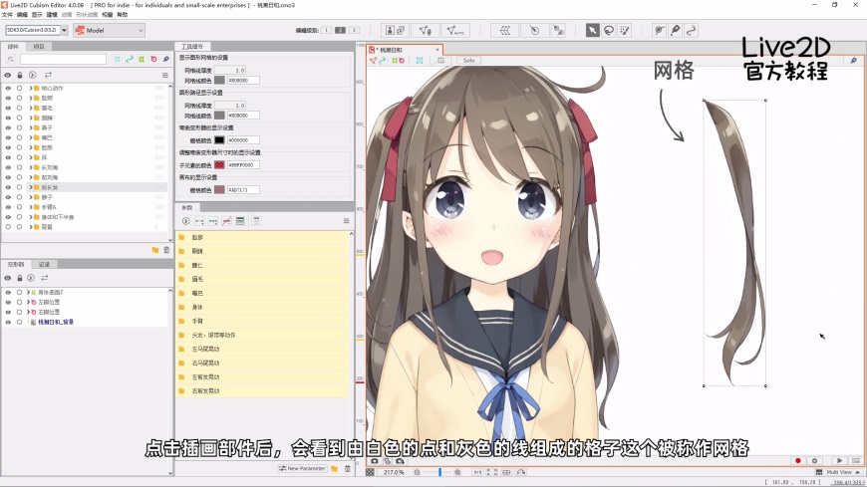The image size is (867, 487).
Task: Open the 编辑 menu
Action: pos(22,14)
